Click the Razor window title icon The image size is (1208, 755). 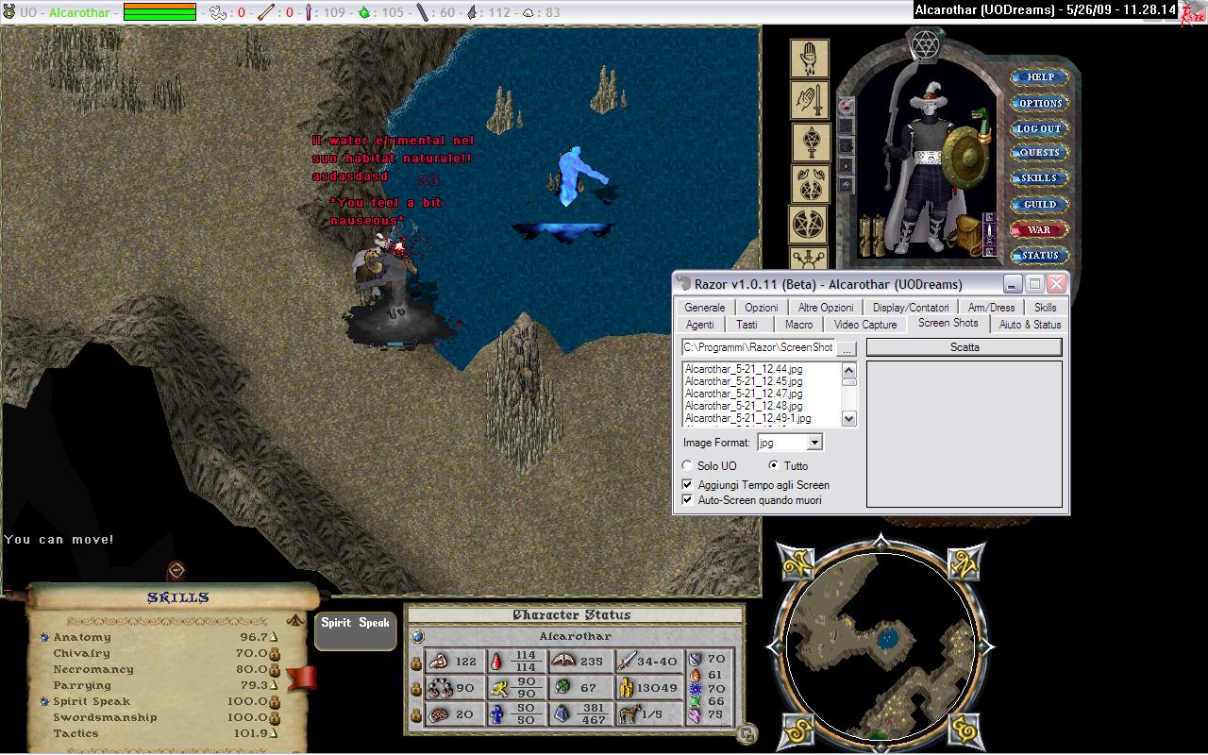coord(683,283)
